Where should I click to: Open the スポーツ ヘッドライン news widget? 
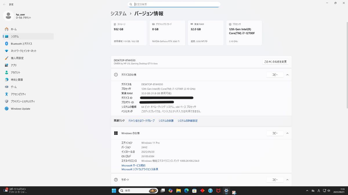click(x=15, y=191)
